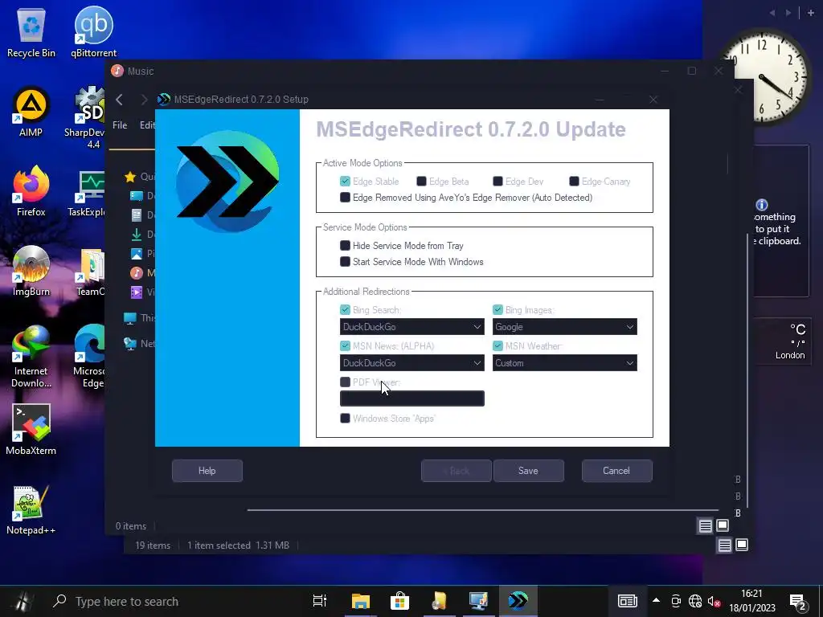Go back in the Music explorer window
The width and height of the screenshot is (823, 617).
click(x=119, y=99)
